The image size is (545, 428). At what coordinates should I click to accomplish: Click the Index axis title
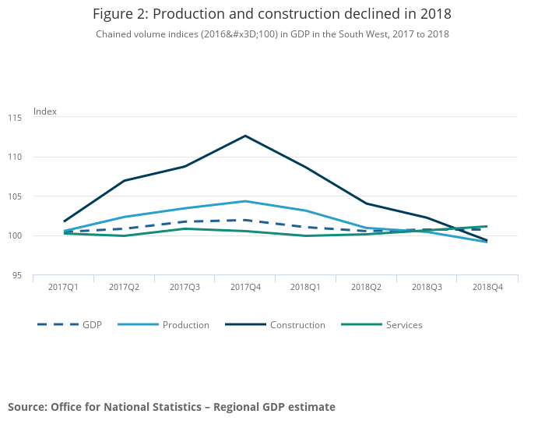(x=45, y=111)
